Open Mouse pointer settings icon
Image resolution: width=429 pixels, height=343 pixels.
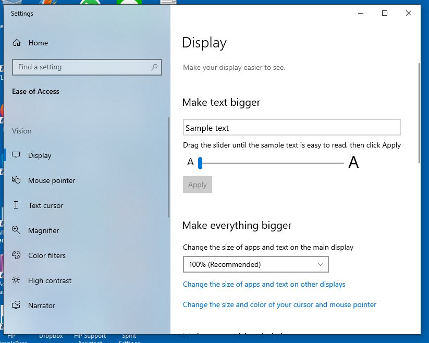click(x=17, y=180)
